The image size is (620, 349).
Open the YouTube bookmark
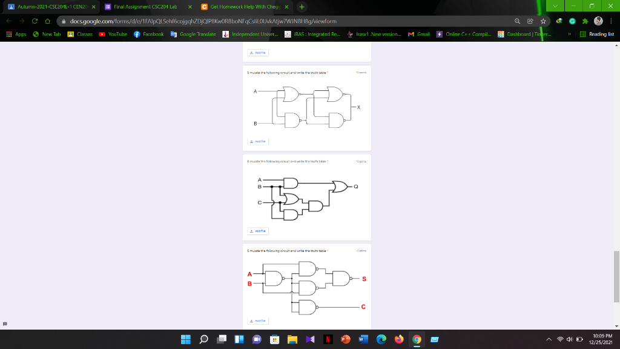pyautogui.click(x=113, y=34)
